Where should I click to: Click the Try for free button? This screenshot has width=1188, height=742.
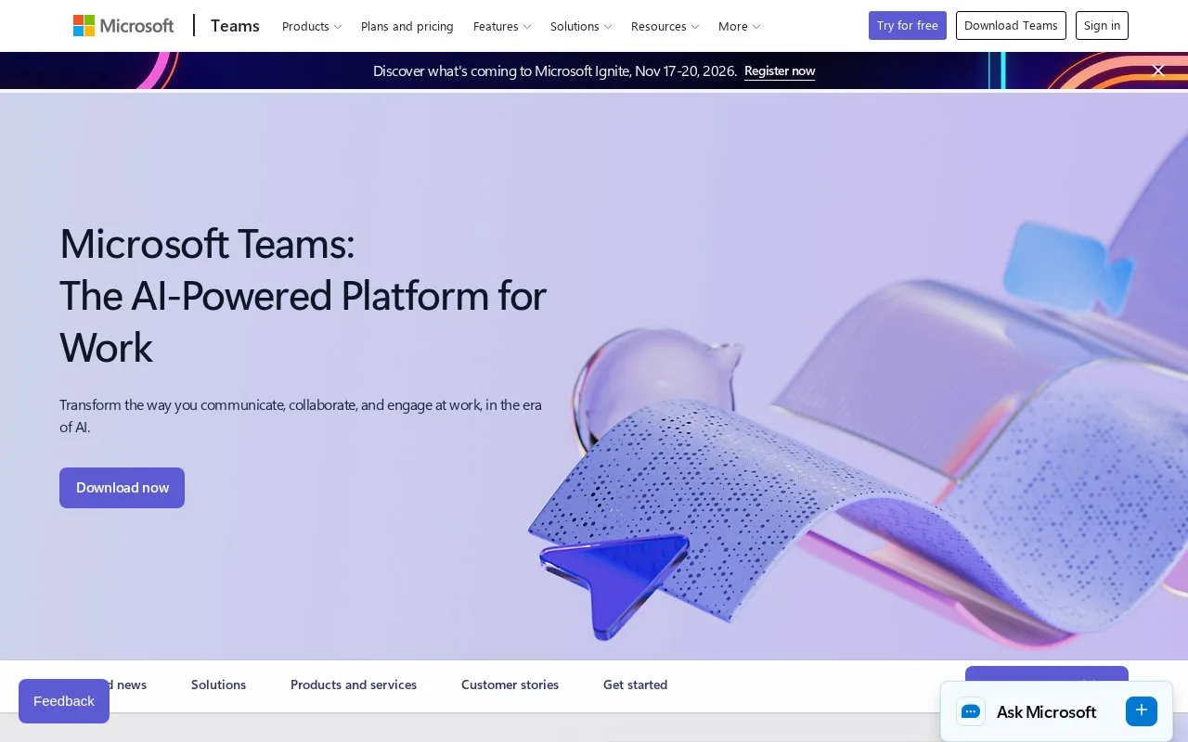point(908,26)
